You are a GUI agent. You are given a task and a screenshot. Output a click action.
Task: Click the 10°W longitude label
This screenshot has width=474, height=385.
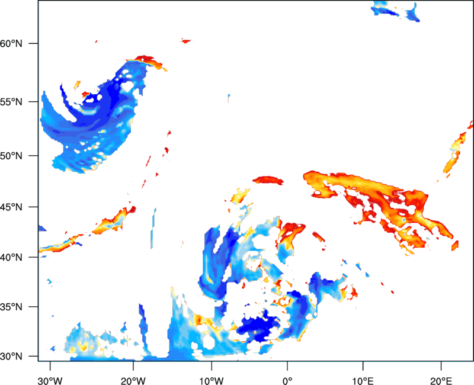[x=212, y=381]
